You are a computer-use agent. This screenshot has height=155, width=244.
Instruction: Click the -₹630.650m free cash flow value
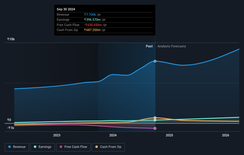click(93, 25)
